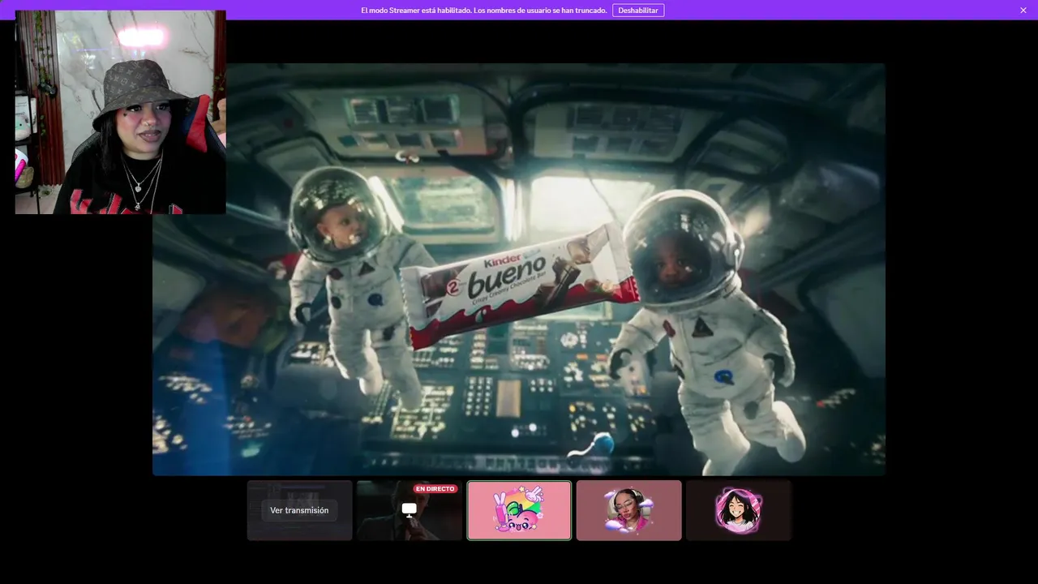Screen dimensions: 1038x584
Task: Select the dark-haired girl avatar tile
Action: (739, 510)
